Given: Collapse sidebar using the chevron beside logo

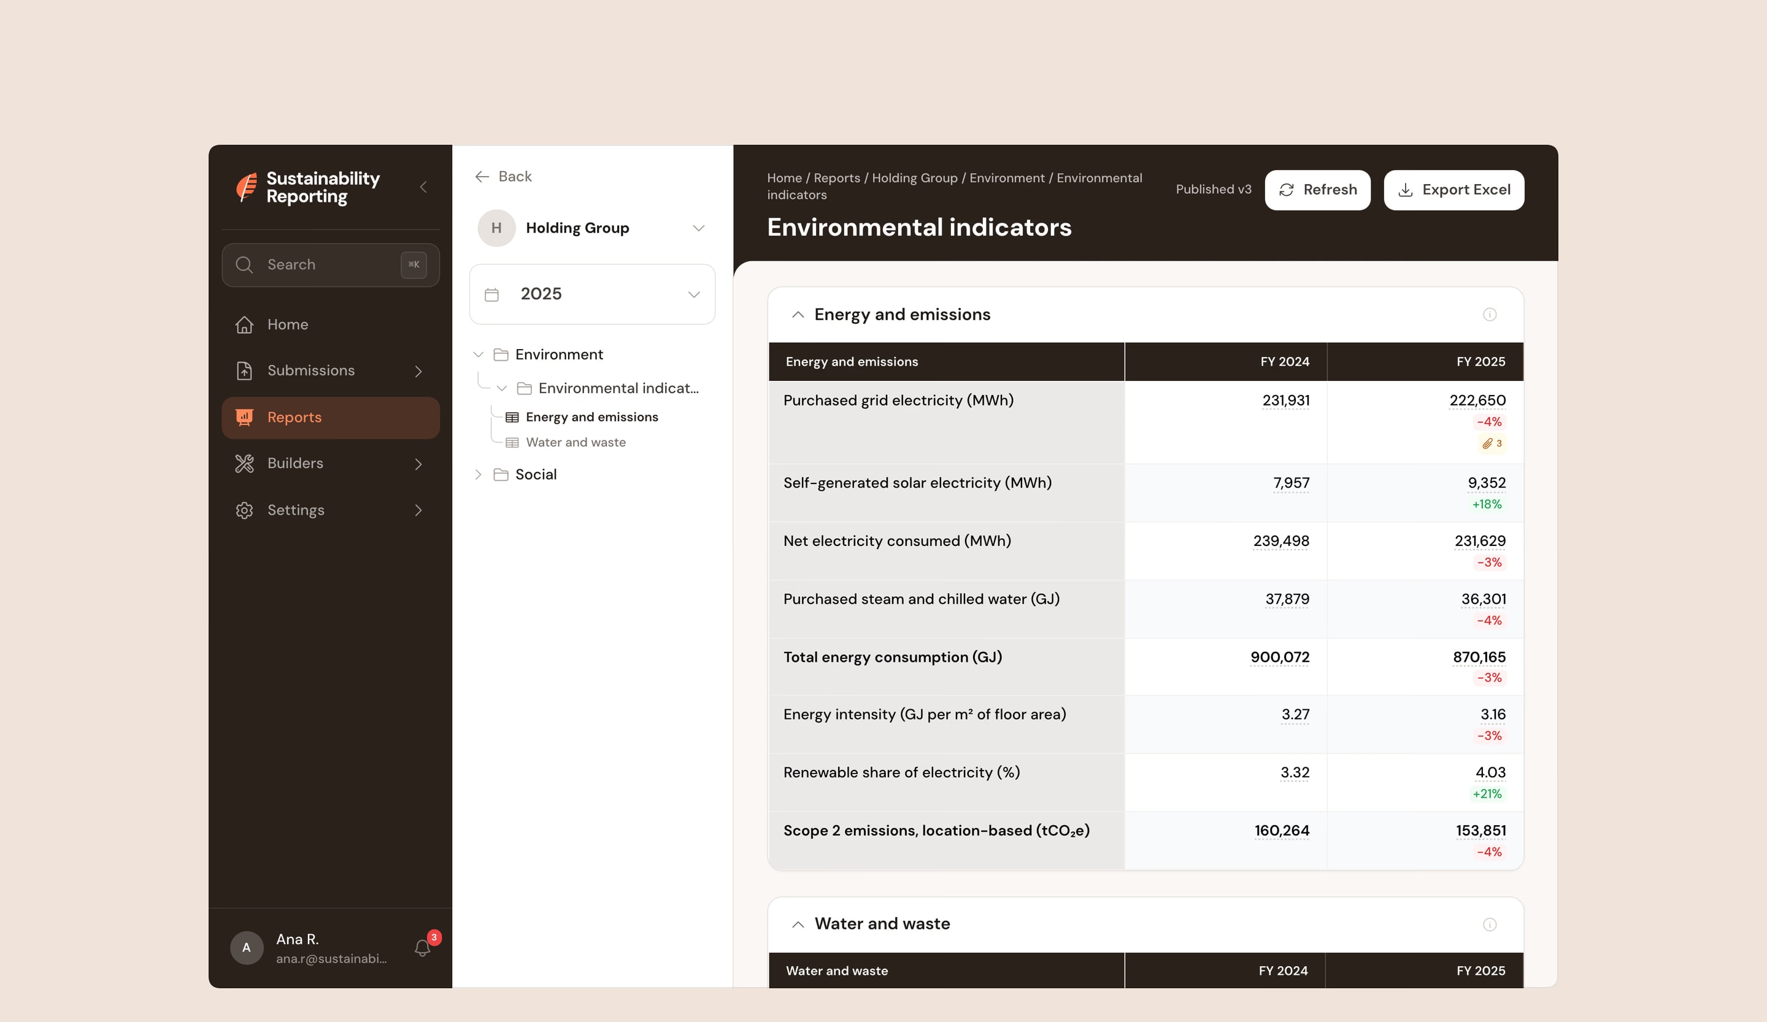Looking at the screenshot, I should point(423,187).
